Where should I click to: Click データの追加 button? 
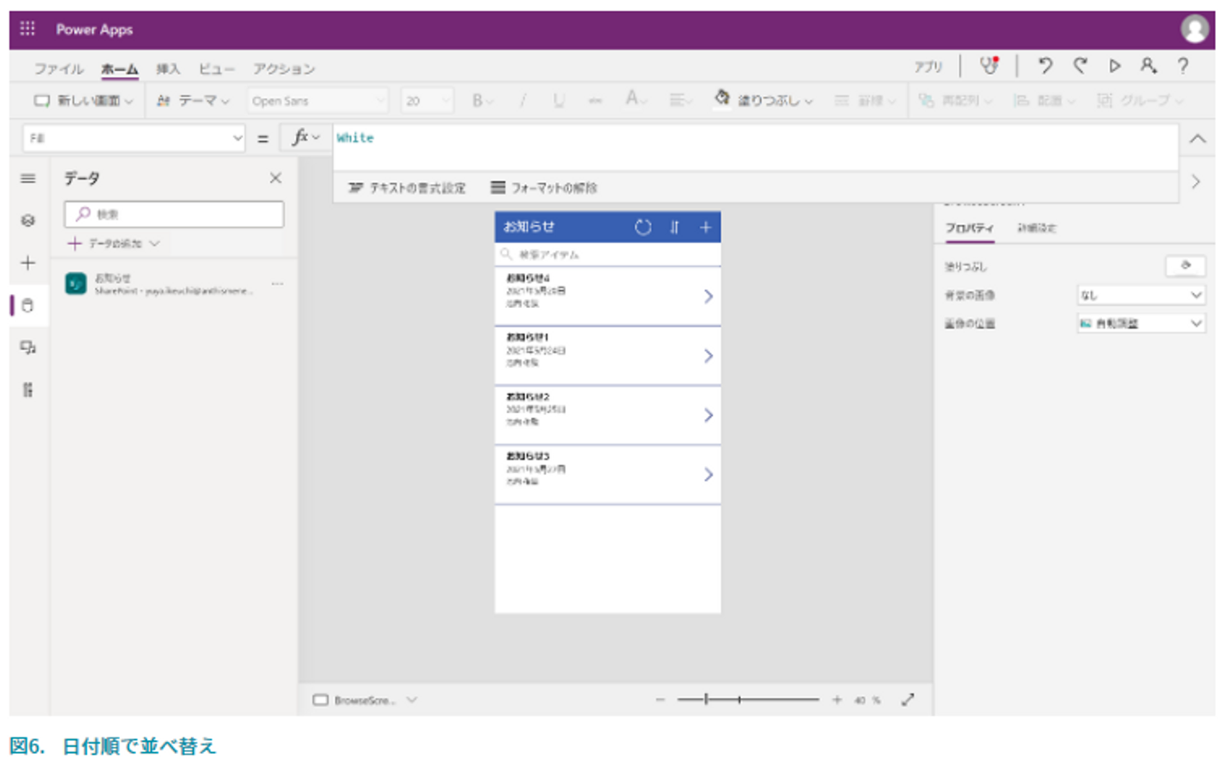114,244
